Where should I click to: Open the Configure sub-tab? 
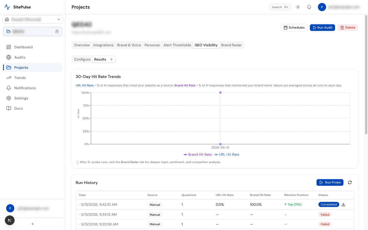coord(82,59)
